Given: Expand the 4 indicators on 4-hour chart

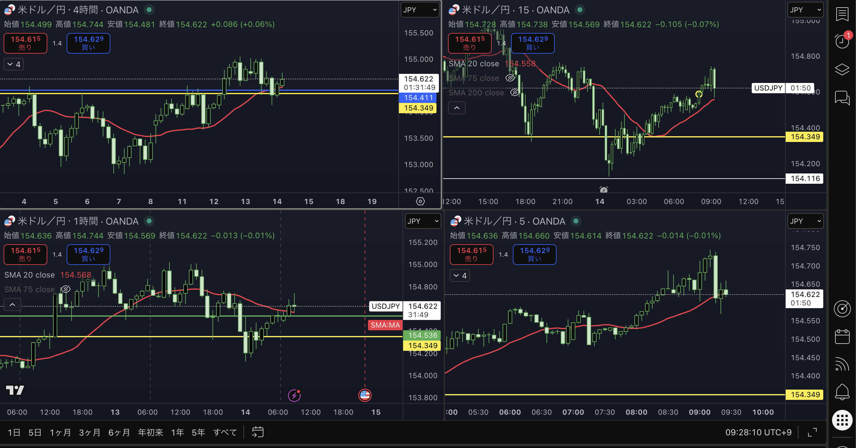Looking at the screenshot, I should click(x=14, y=64).
